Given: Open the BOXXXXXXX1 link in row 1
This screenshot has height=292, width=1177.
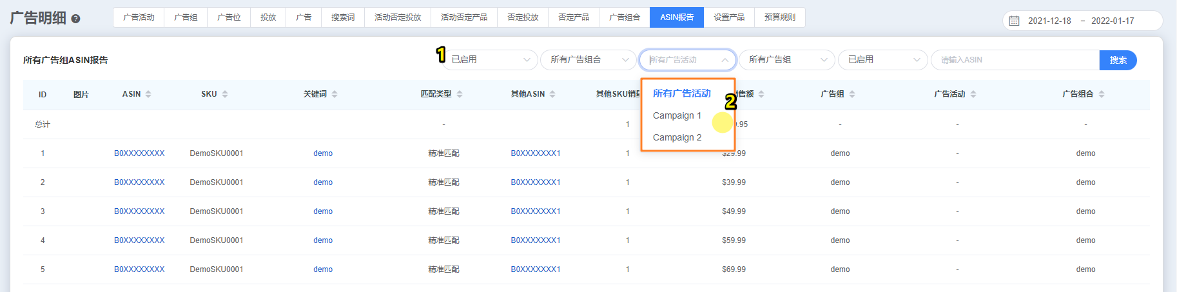Looking at the screenshot, I should coord(536,153).
